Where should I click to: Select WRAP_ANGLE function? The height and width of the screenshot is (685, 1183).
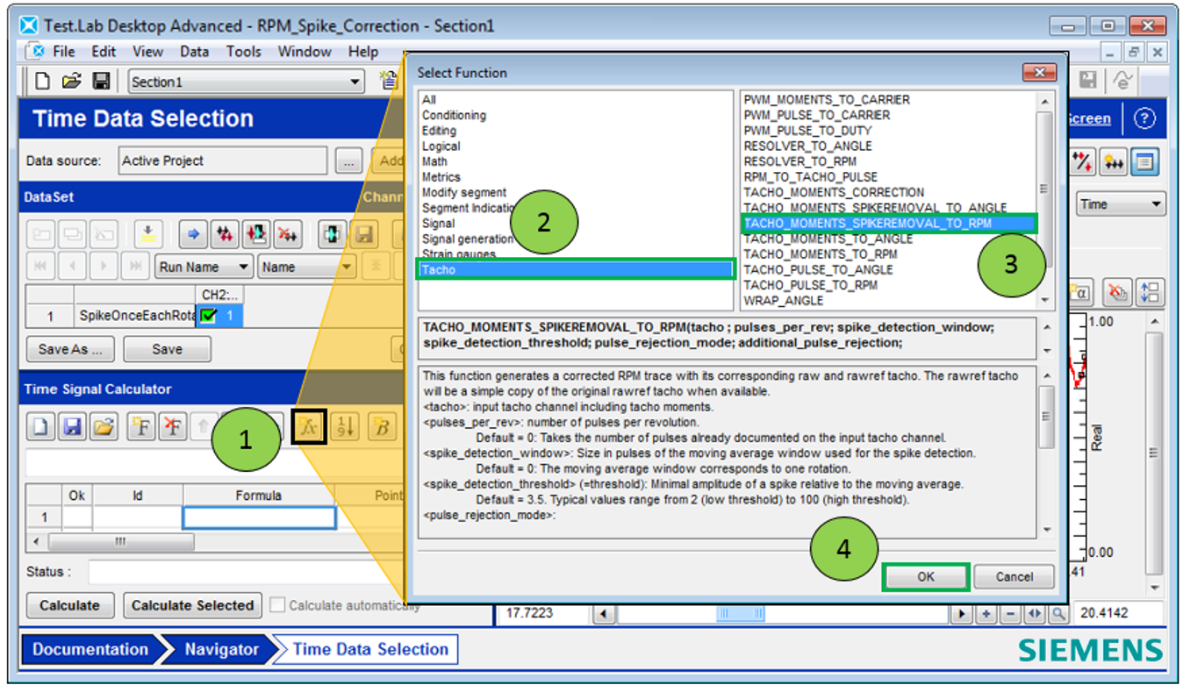click(784, 301)
